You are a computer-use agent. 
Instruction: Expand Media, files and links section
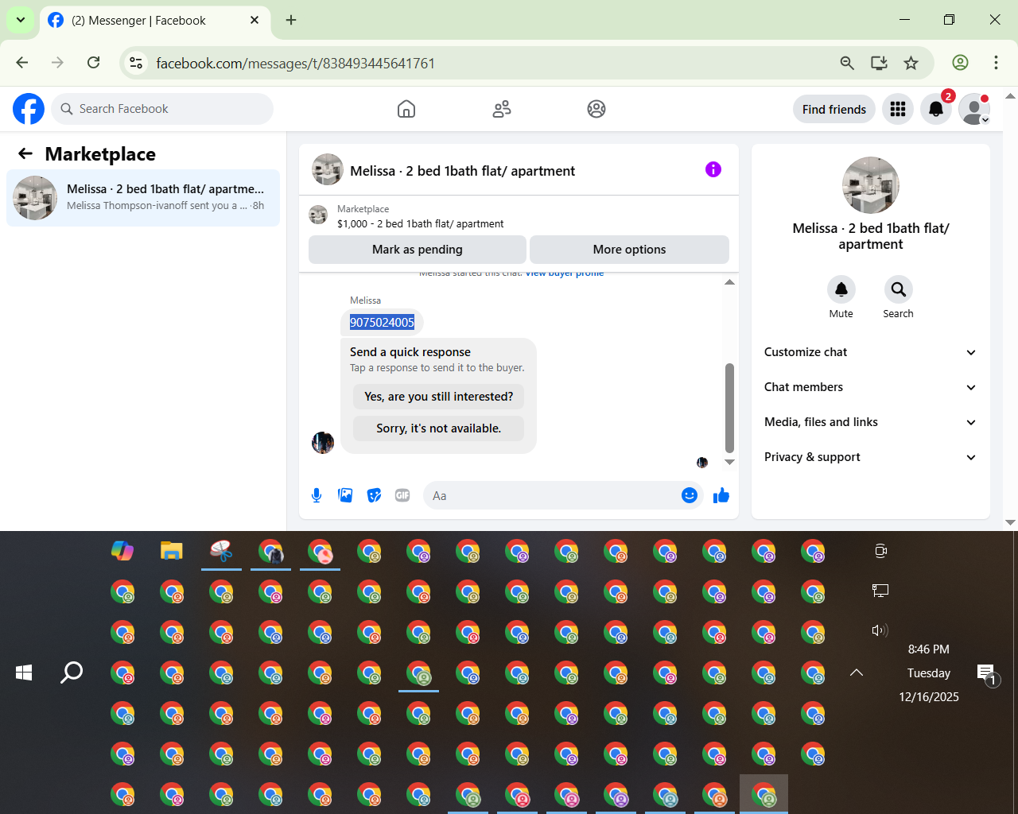(x=870, y=422)
